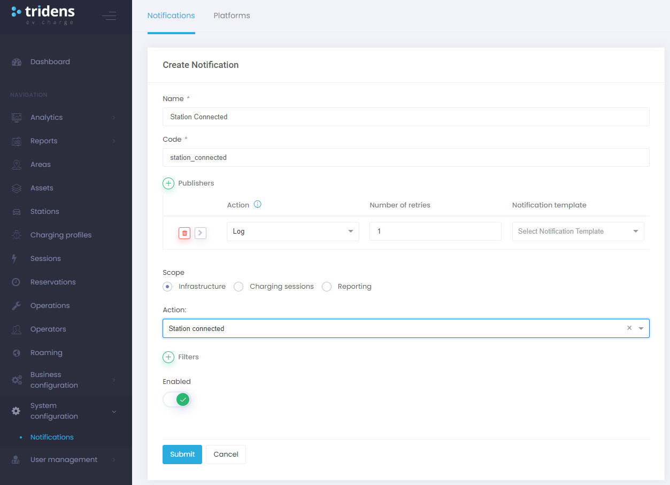Collapse sidebar using the hamburger menu icon
This screenshot has height=485, width=670.
[x=109, y=16]
